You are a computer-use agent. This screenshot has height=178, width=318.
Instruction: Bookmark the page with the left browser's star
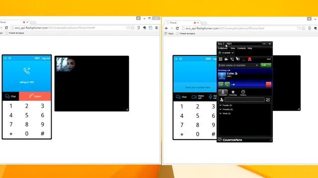(133, 28)
